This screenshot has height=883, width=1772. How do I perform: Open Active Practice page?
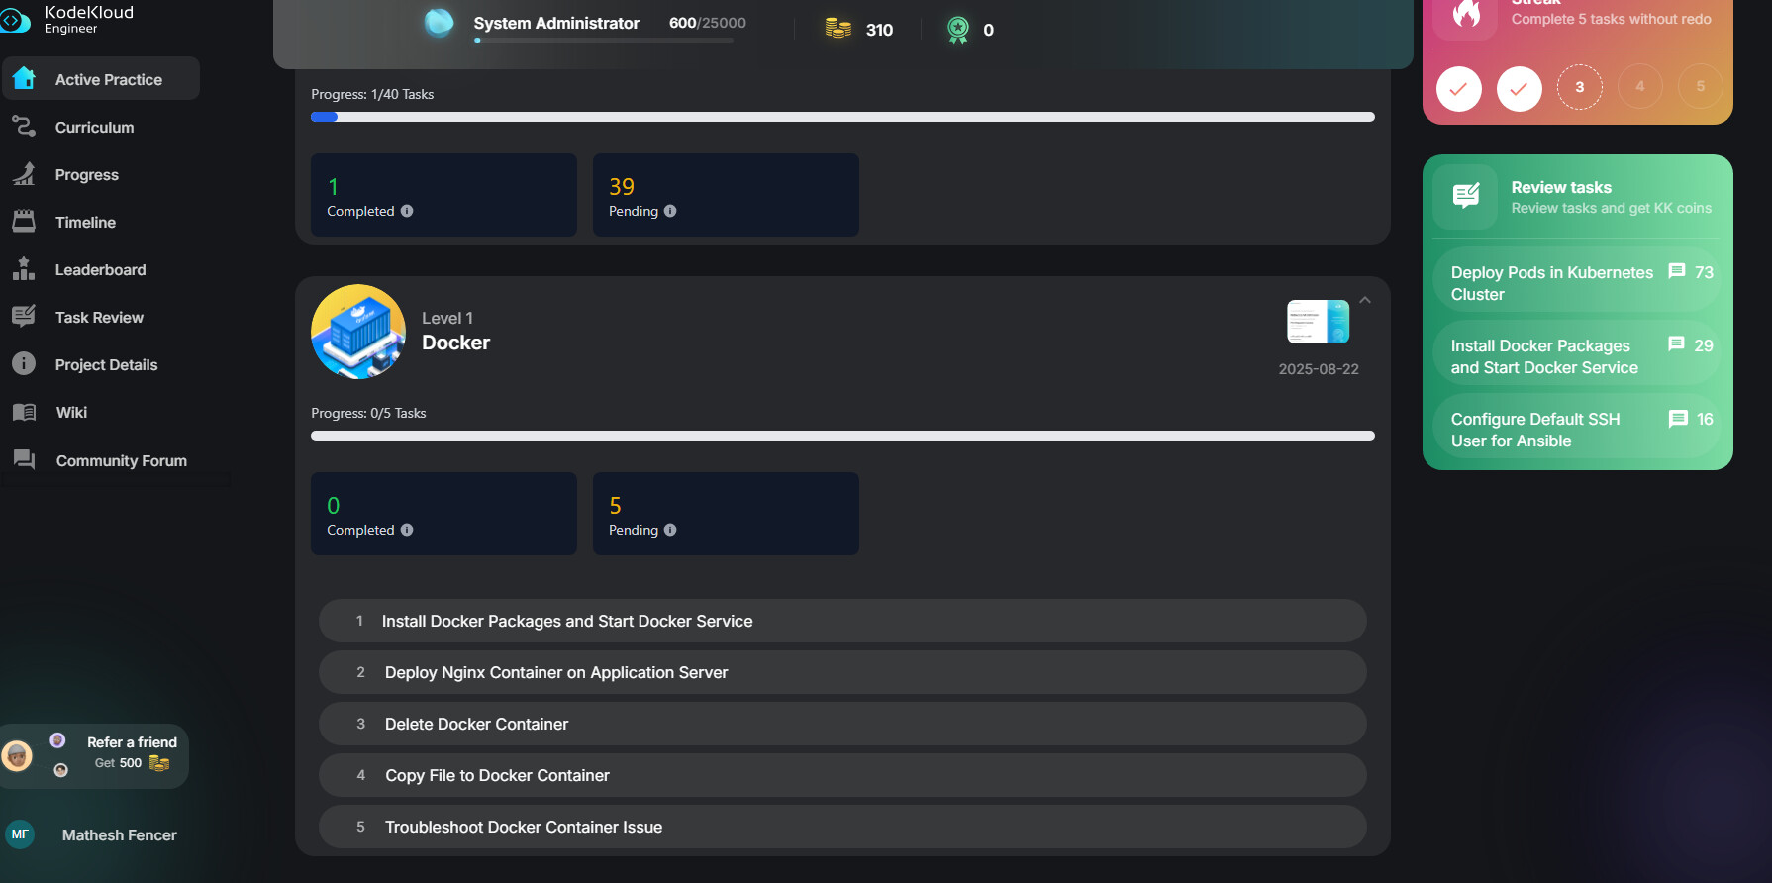(101, 79)
